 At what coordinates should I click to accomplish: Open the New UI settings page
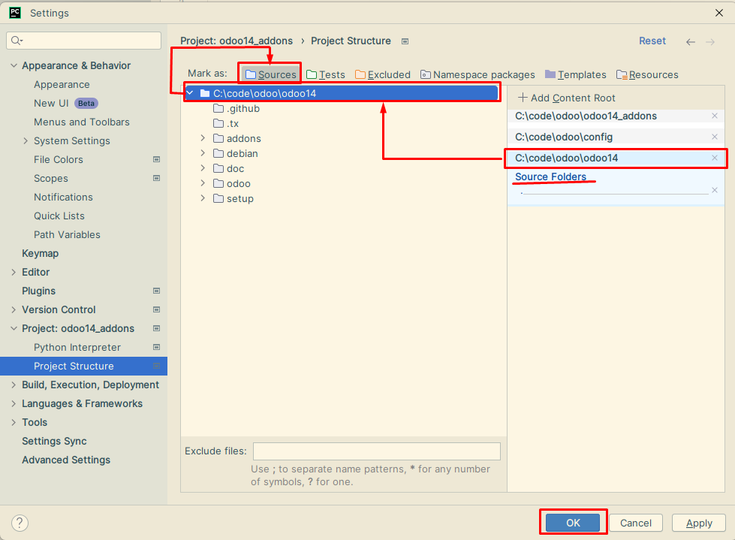click(51, 103)
